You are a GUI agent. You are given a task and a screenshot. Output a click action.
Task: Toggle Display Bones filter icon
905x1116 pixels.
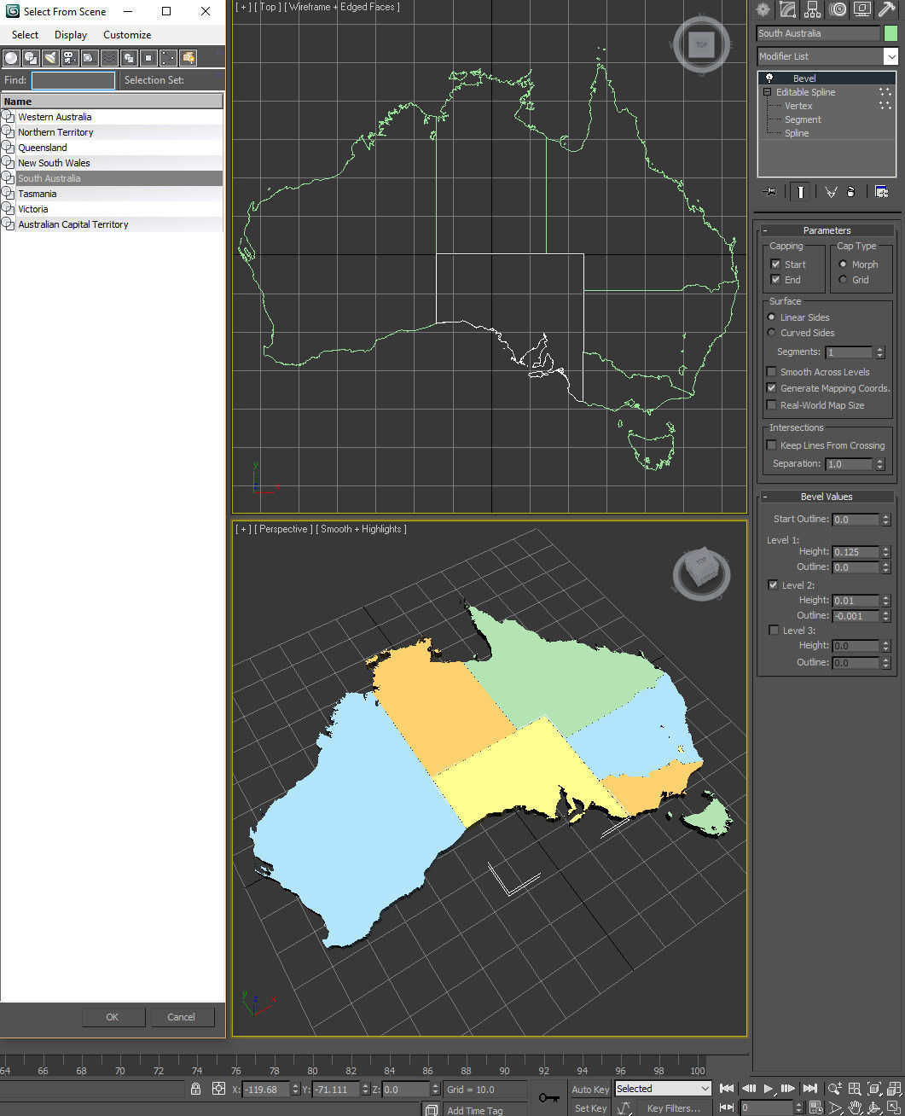168,58
